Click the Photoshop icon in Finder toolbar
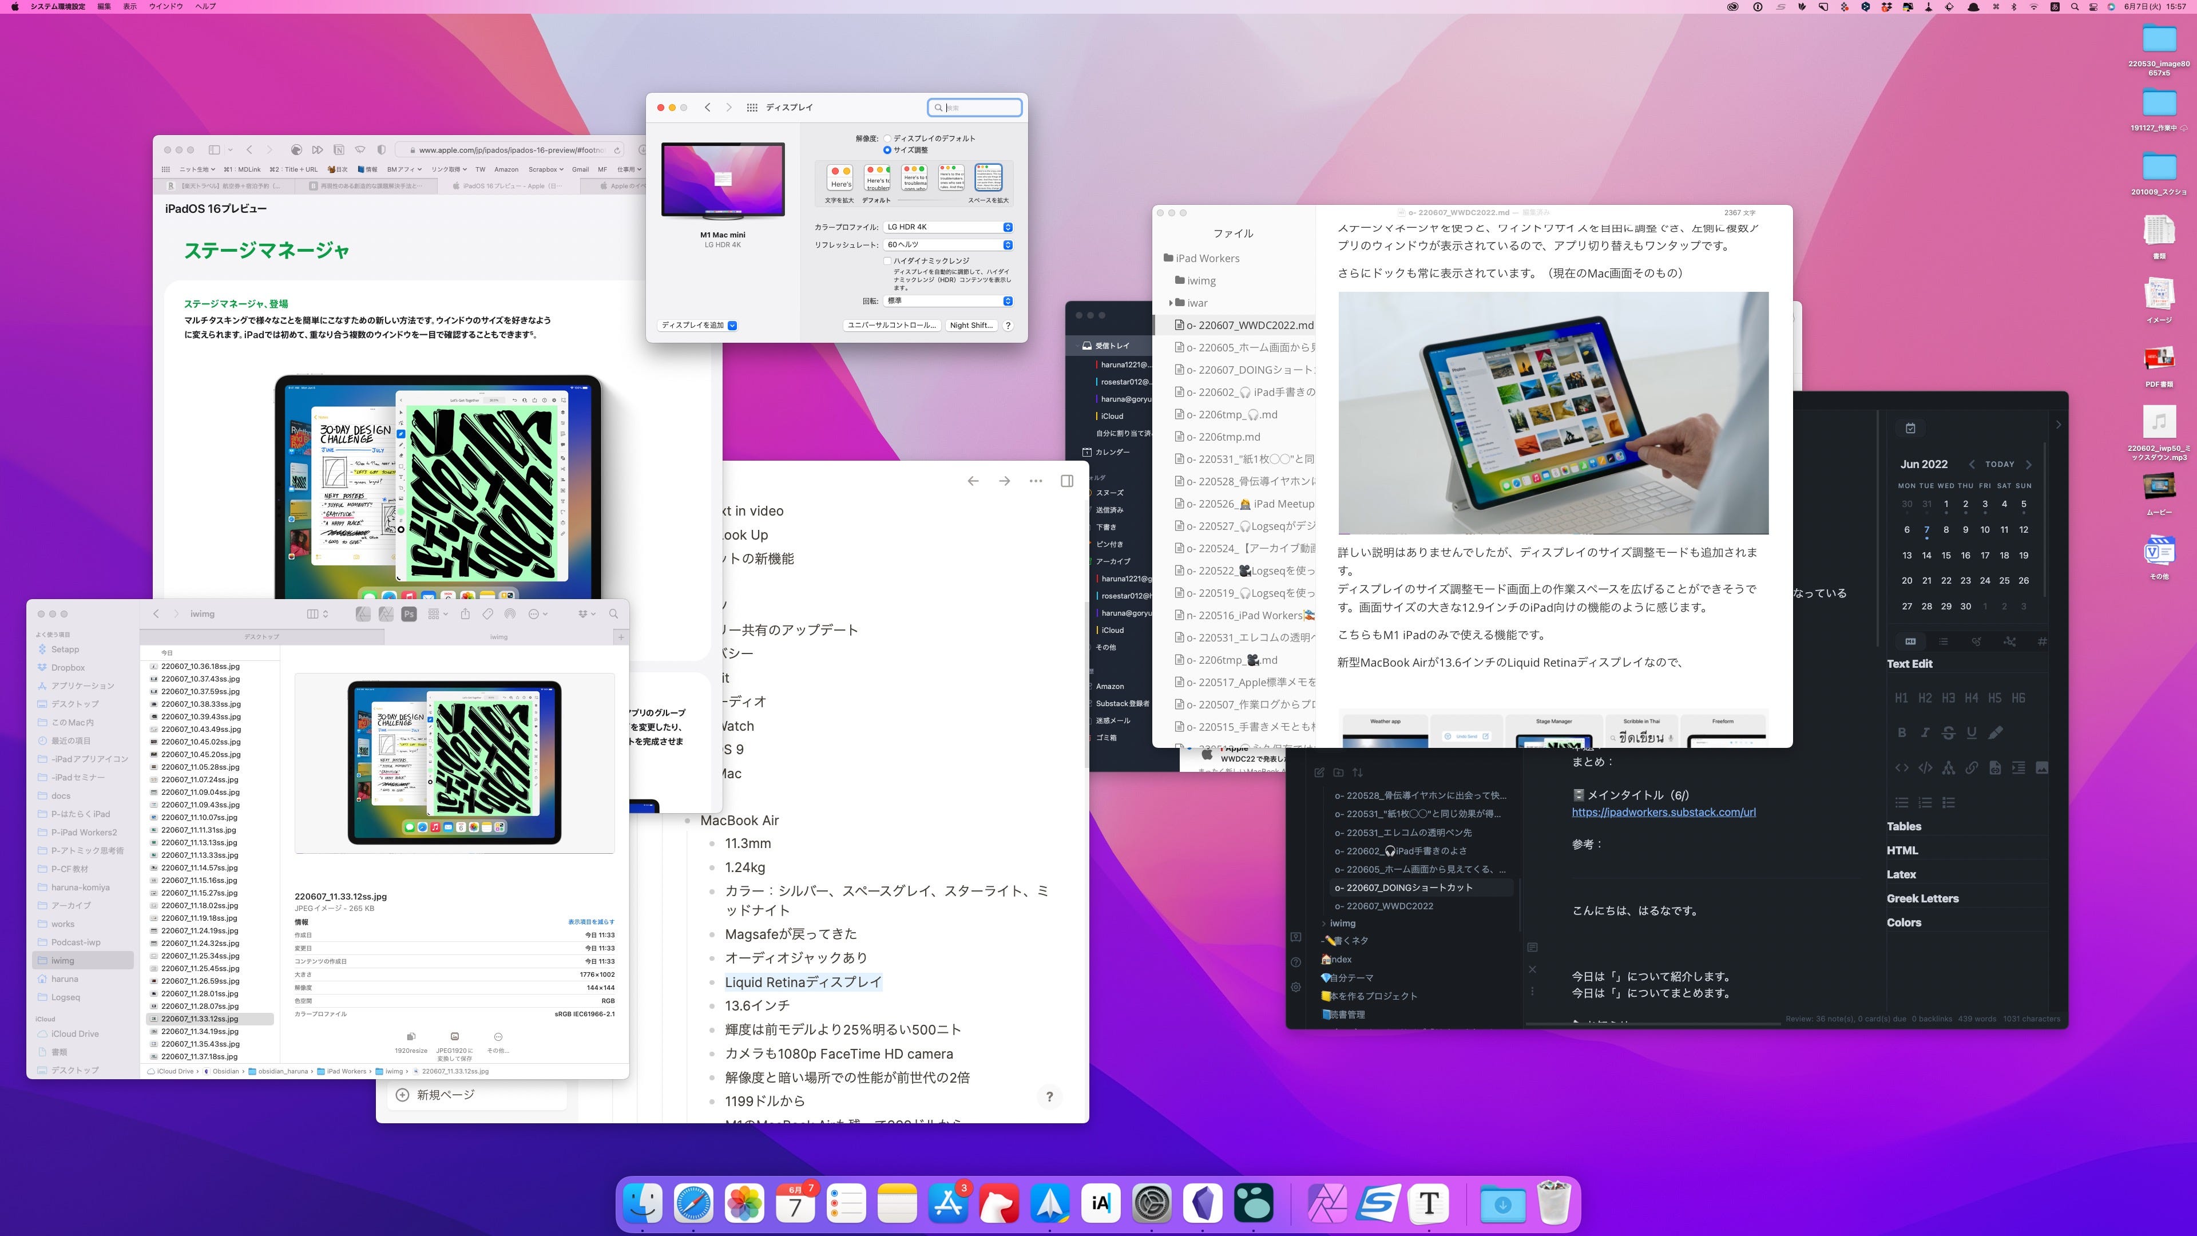The width and height of the screenshot is (2197, 1236). (x=410, y=614)
